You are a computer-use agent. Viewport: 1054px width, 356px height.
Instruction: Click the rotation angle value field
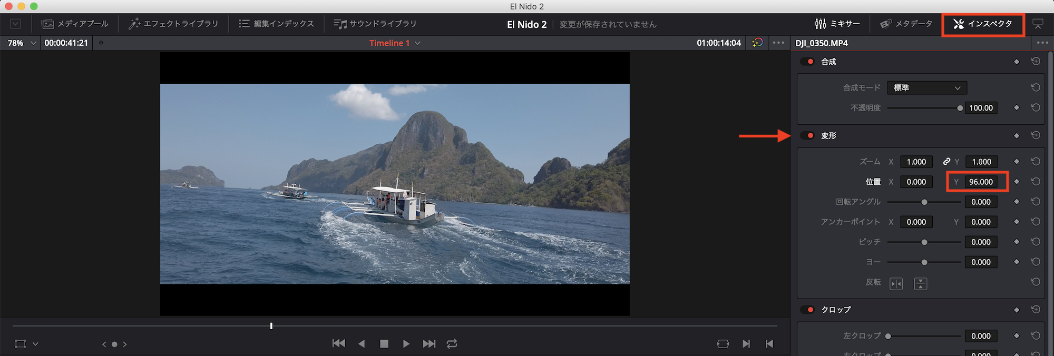pyautogui.click(x=981, y=202)
